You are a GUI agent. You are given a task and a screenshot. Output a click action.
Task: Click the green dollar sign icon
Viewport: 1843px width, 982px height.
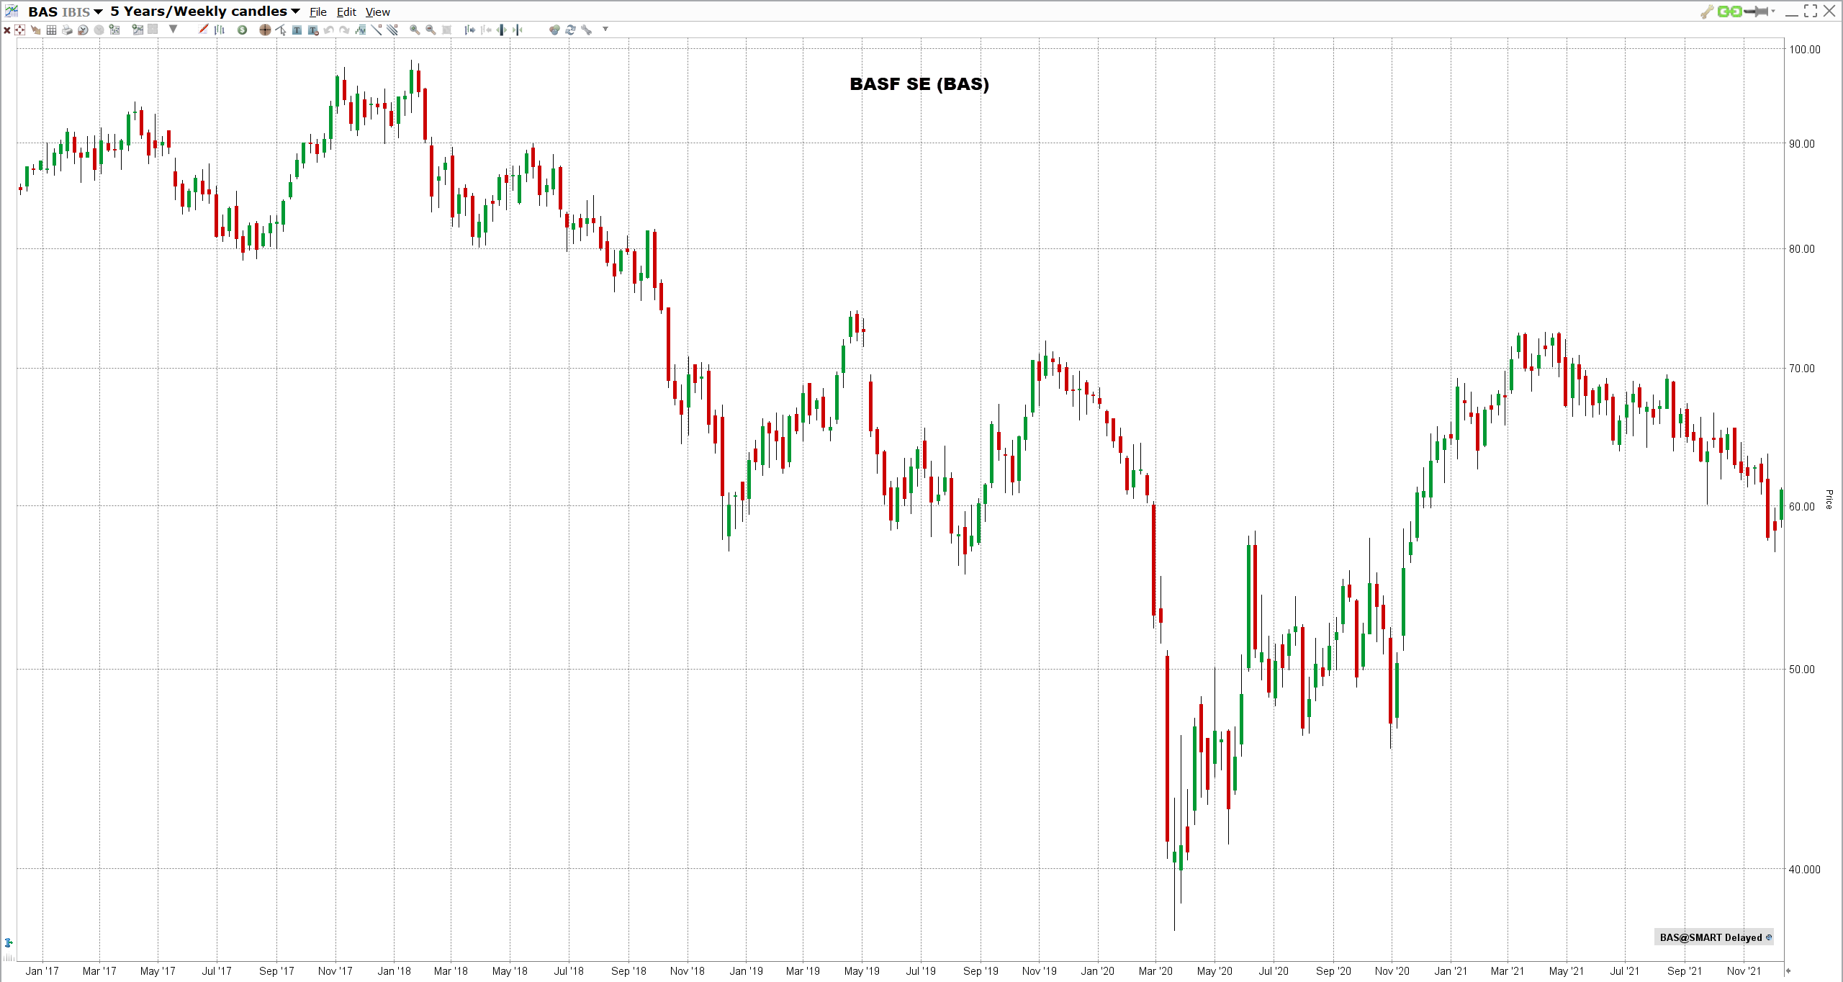click(x=242, y=30)
